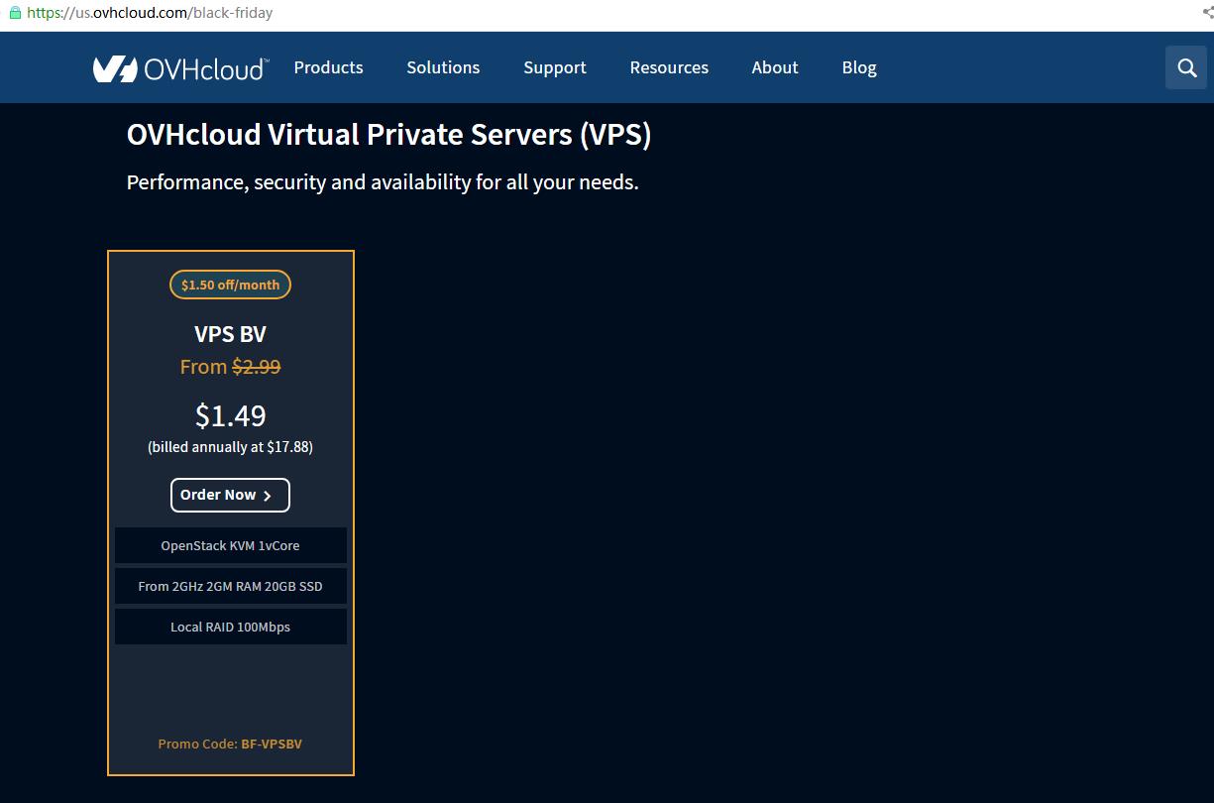Open the About menu
1214x803 pixels.
tap(775, 67)
